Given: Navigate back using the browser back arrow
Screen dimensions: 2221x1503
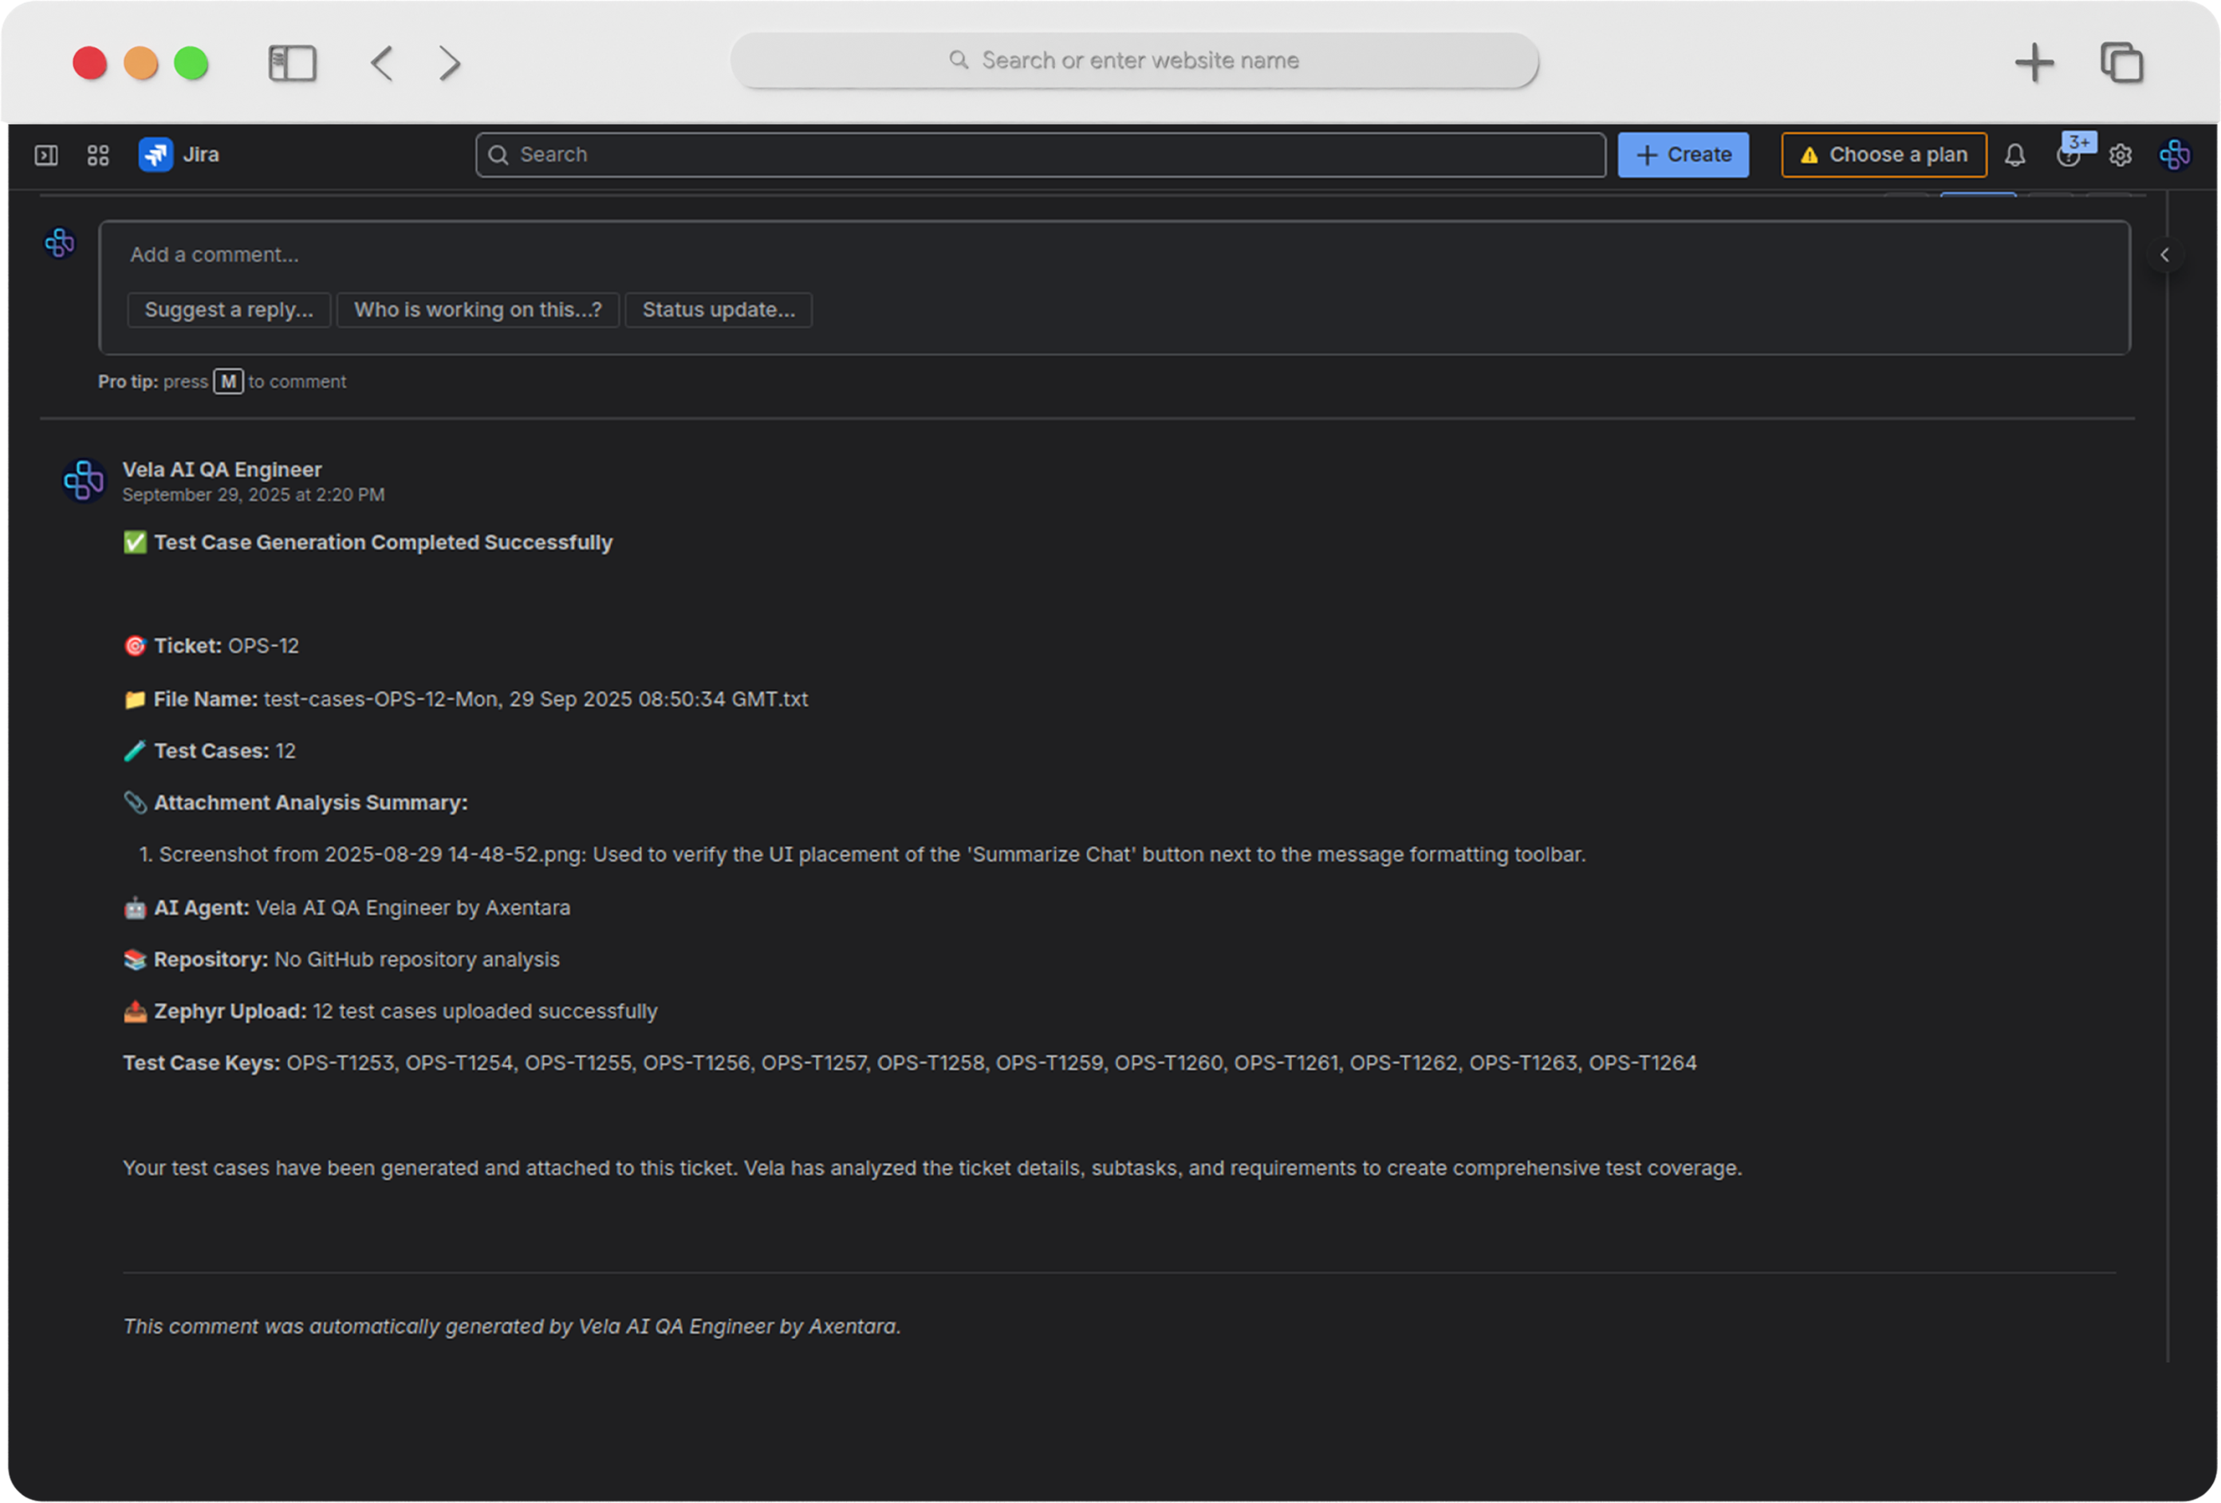Looking at the screenshot, I should 380,63.
